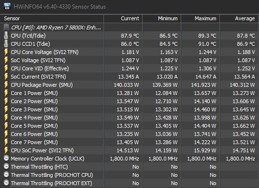
Task: Select the Thermal Throttling (PROCHOT CPU) label
Action: click(x=52, y=175)
